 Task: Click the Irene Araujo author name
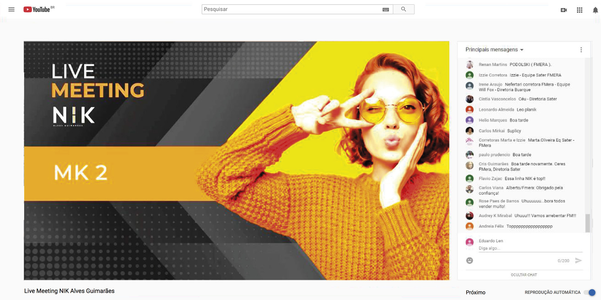click(x=491, y=84)
